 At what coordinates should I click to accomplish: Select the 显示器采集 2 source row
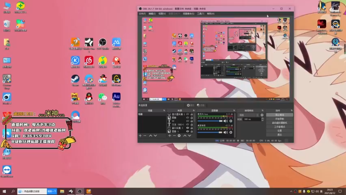click(180, 114)
